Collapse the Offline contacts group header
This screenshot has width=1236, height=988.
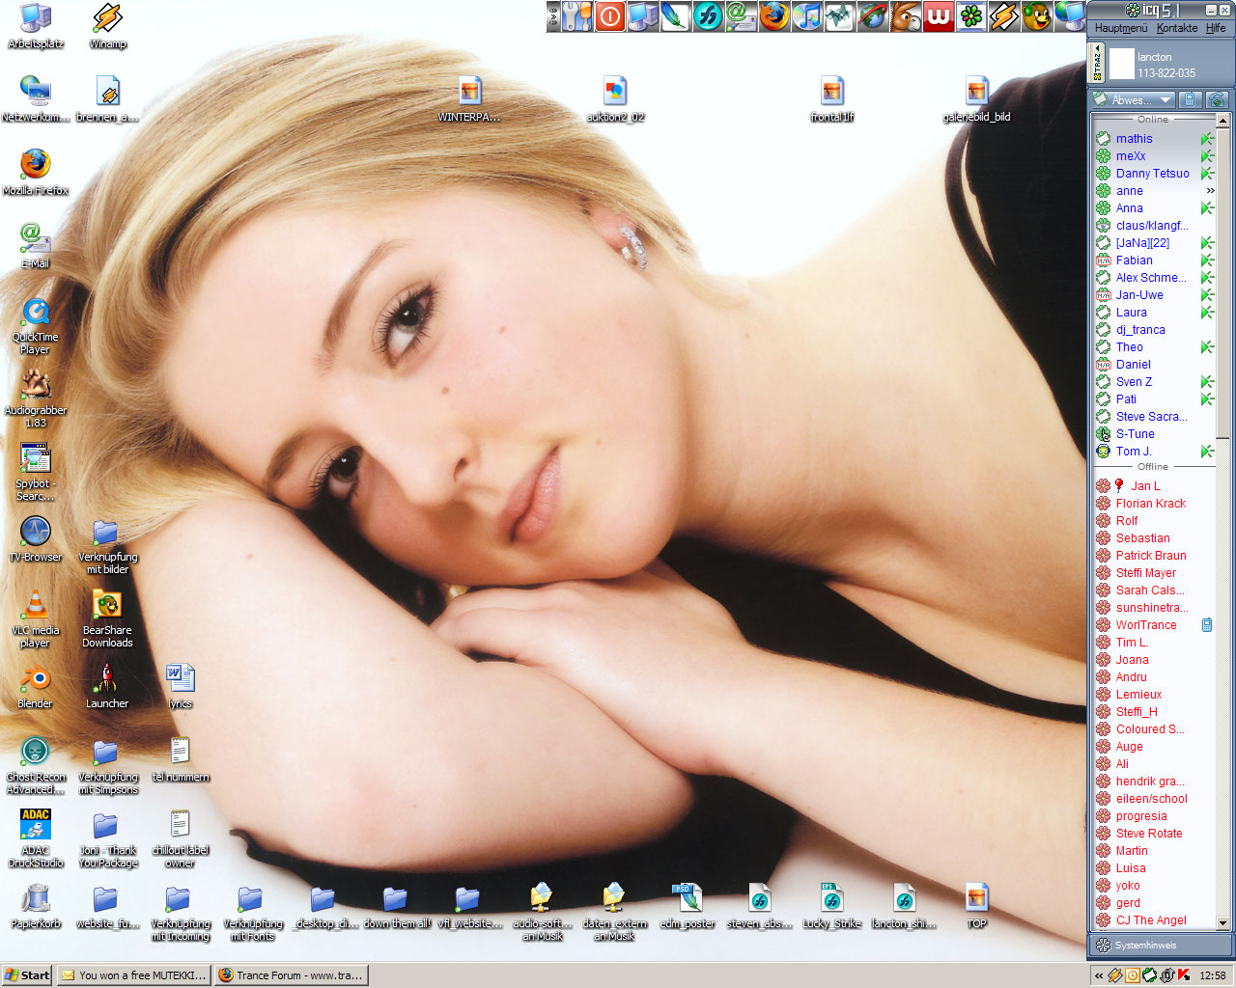pyautogui.click(x=1152, y=467)
